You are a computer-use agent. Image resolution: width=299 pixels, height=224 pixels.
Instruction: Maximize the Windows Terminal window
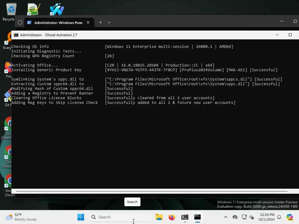tap(295, 21)
